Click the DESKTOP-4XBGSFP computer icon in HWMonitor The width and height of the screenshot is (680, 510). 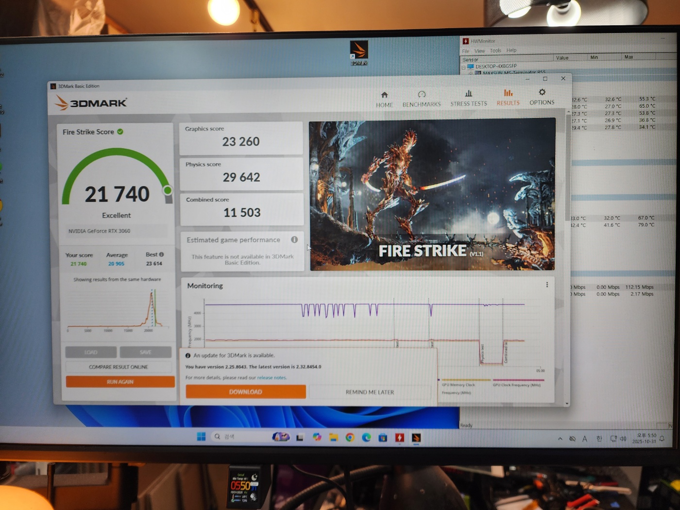(x=470, y=67)
